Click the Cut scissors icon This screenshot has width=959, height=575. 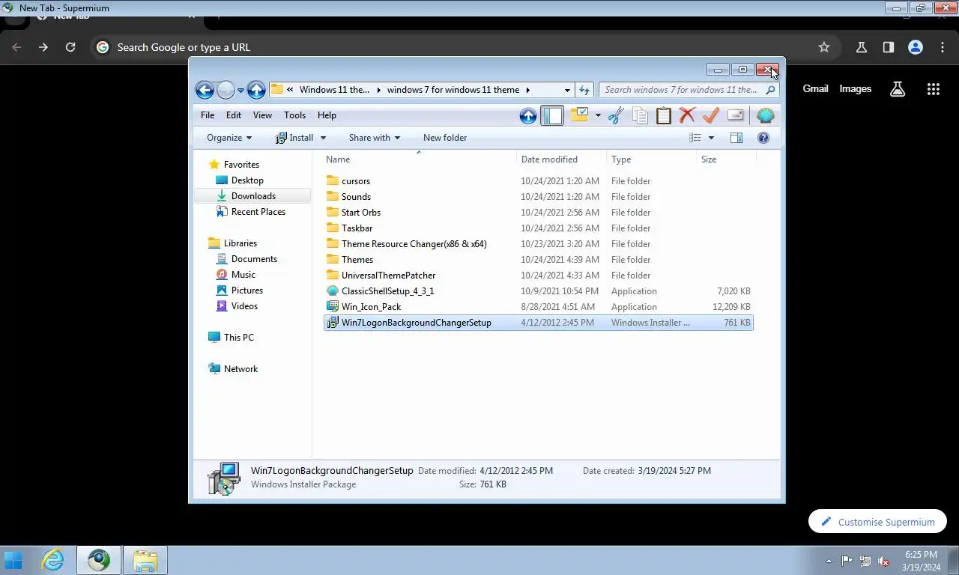(x=616, y=115)
